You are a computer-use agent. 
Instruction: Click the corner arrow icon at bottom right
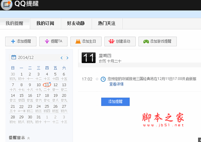[200, 140]
